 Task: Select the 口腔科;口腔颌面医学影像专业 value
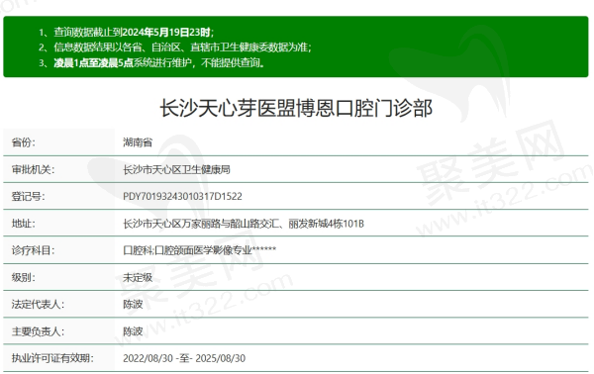click(x=200, y=250)
